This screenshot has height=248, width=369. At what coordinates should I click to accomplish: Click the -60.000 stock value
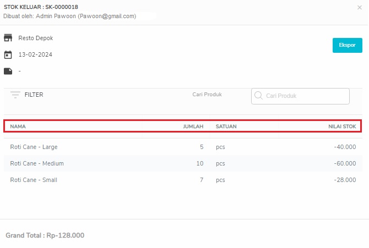point(345,163)
